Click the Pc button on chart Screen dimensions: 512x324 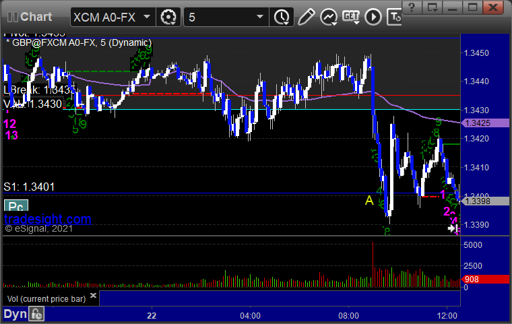click(x=16, y=205)
